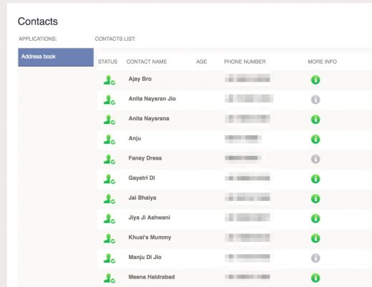Click the PHONE NUMBER column header
This screenshot has width=372, height=287.
[x=245, y=62]
